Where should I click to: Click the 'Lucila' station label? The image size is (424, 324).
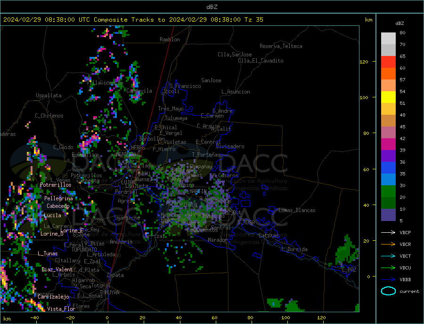52,215
